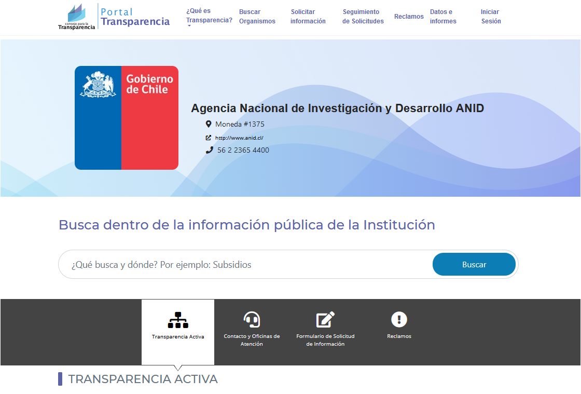Image resolution: width=581 pixels, height=394 pixels.
Task: Click the external link icon beside anid.cl
Action: (208, 138)
